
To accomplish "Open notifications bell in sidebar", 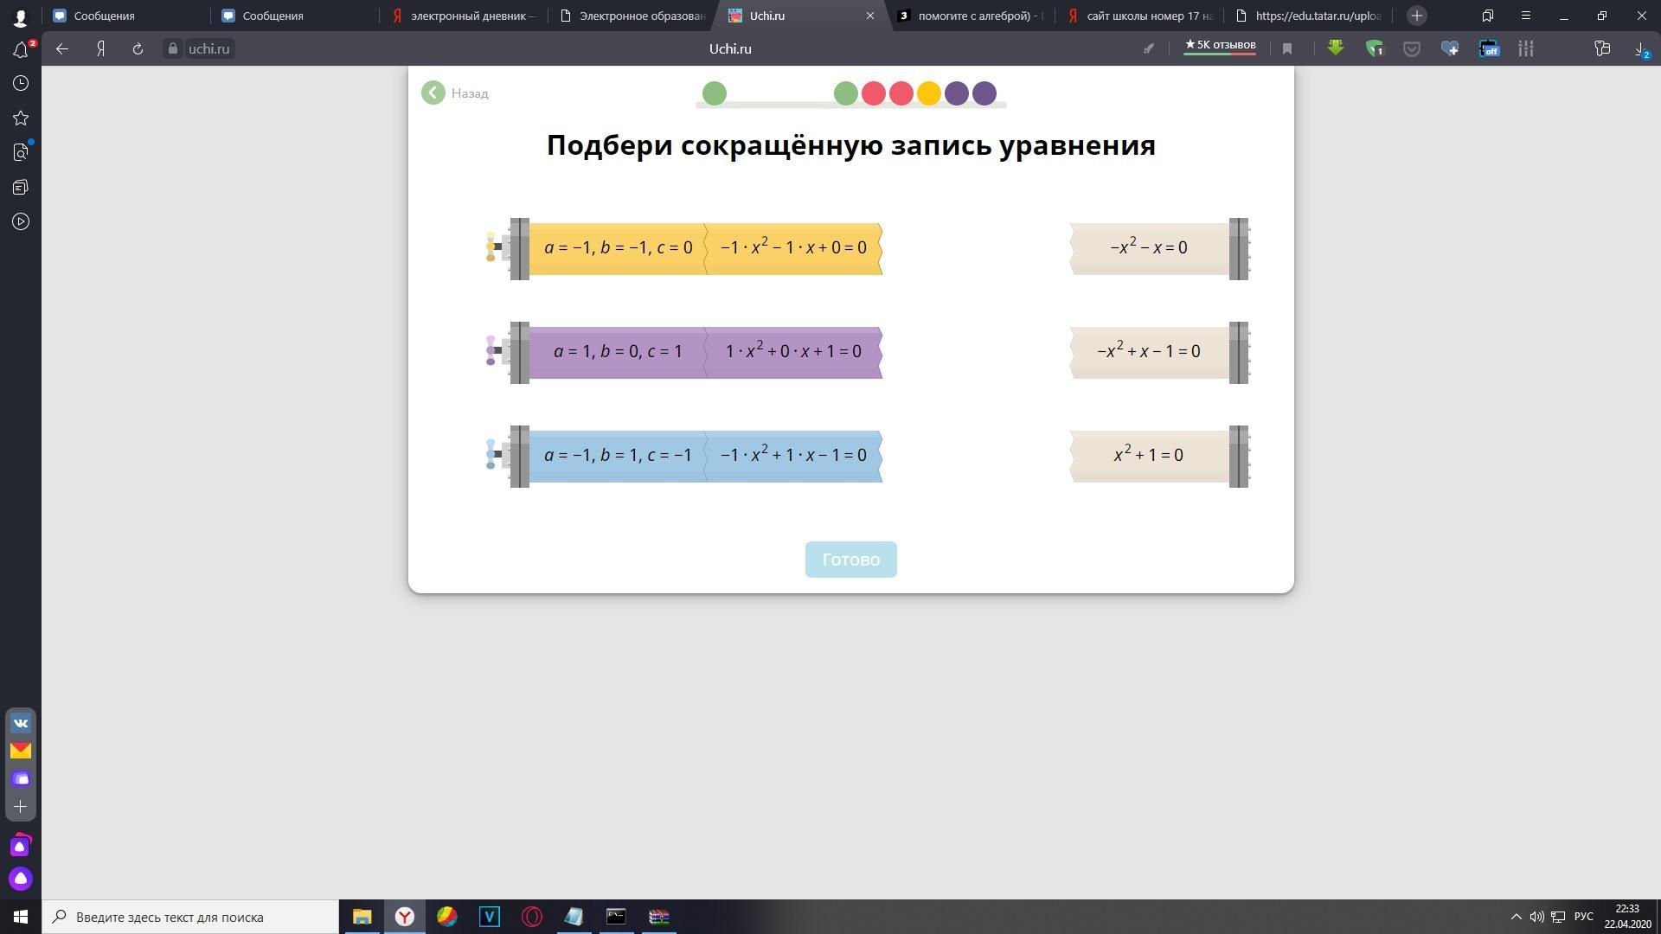I will tap(21, 49).
